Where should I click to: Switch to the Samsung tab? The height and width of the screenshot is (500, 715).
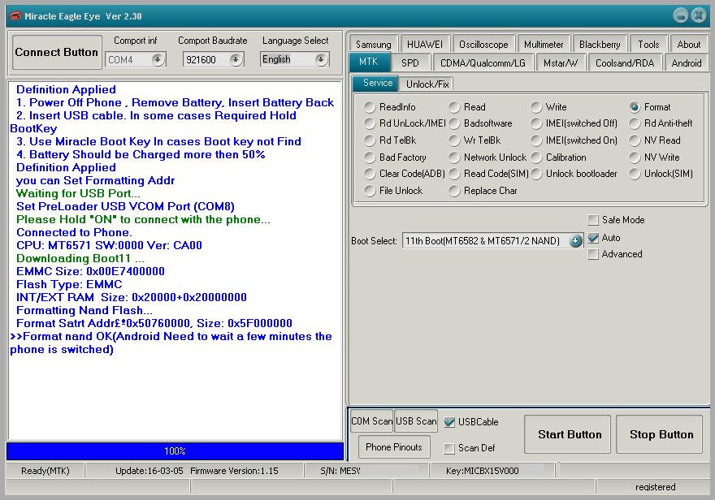(x=374, y=45)
